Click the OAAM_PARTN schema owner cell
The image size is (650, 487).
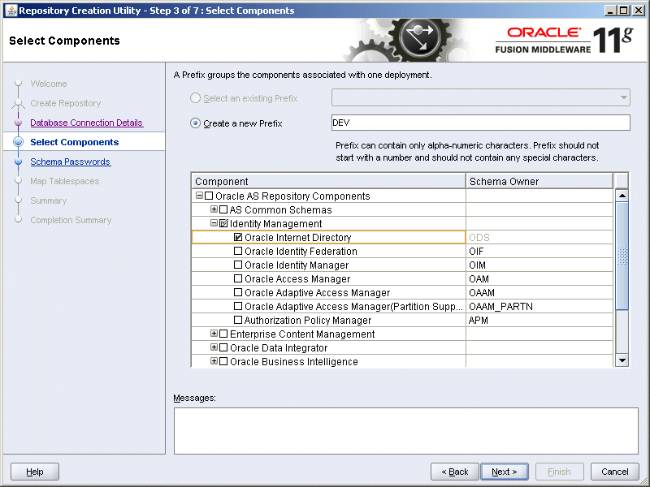(x=539, y=306)
